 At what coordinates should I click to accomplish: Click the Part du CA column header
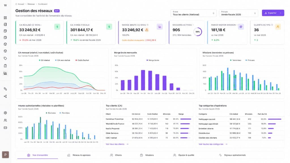[x=262, y=114]
